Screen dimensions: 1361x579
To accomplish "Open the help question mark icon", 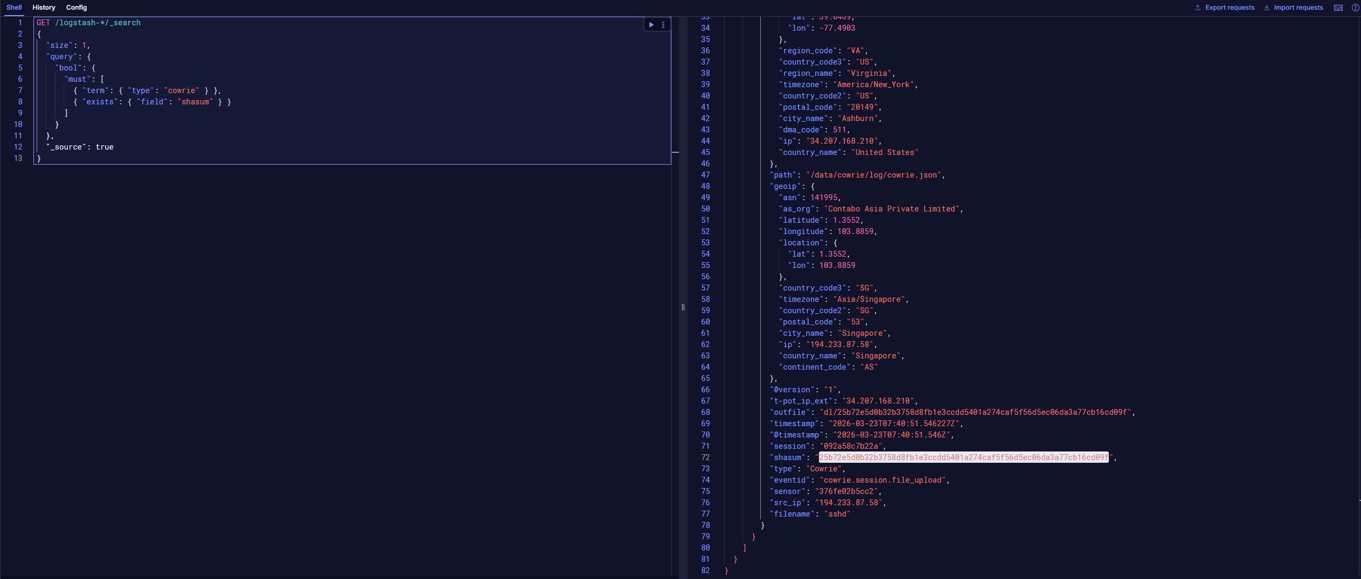I will (x=1356, y=8).
